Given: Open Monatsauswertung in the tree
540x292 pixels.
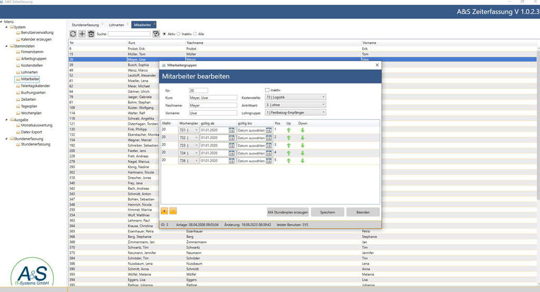Looking at the screenshot, I should pos(36,125).
